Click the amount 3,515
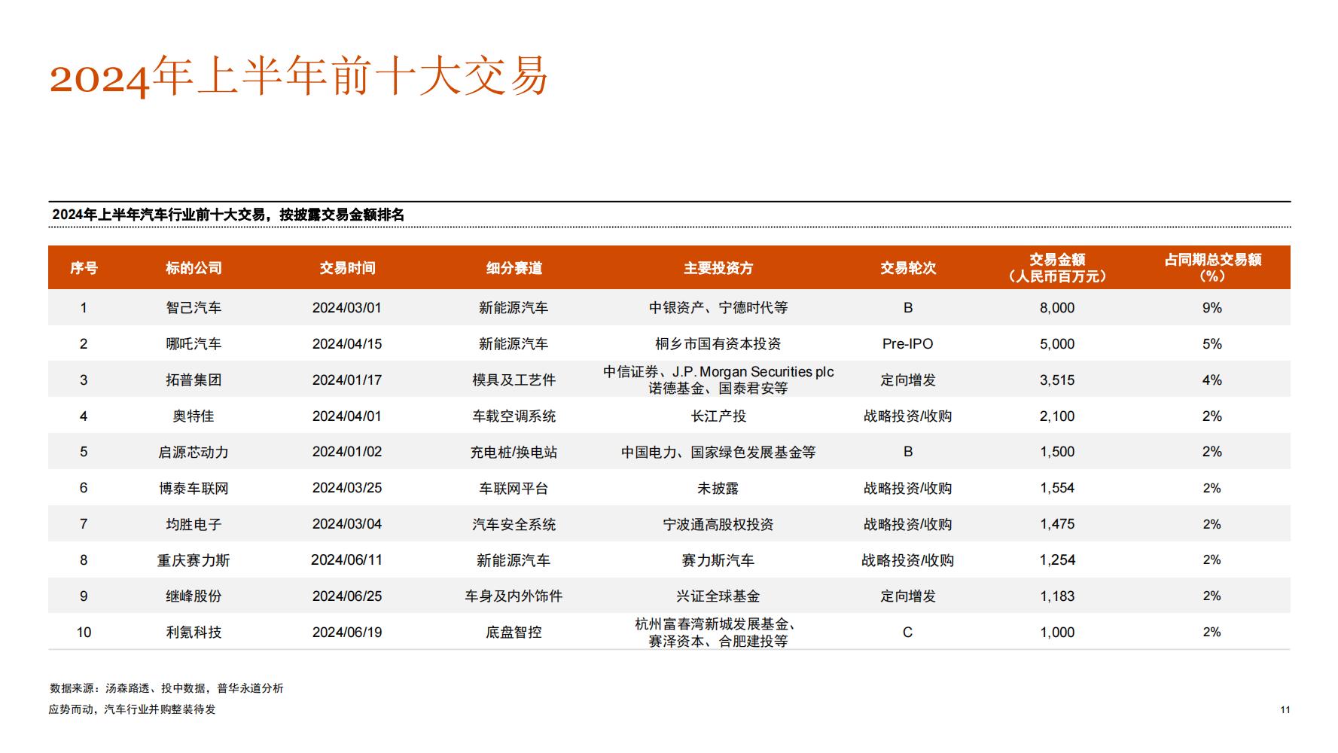This screenshot has height=753, width=1338. click(x=1057, y=380)
